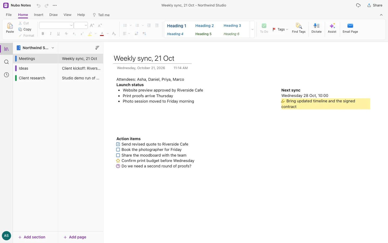Open the search pane in the sidebar
This screenshot has width=388, height=243.
pos(6,62)
